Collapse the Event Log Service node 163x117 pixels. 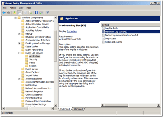click(x=19, y=53)
